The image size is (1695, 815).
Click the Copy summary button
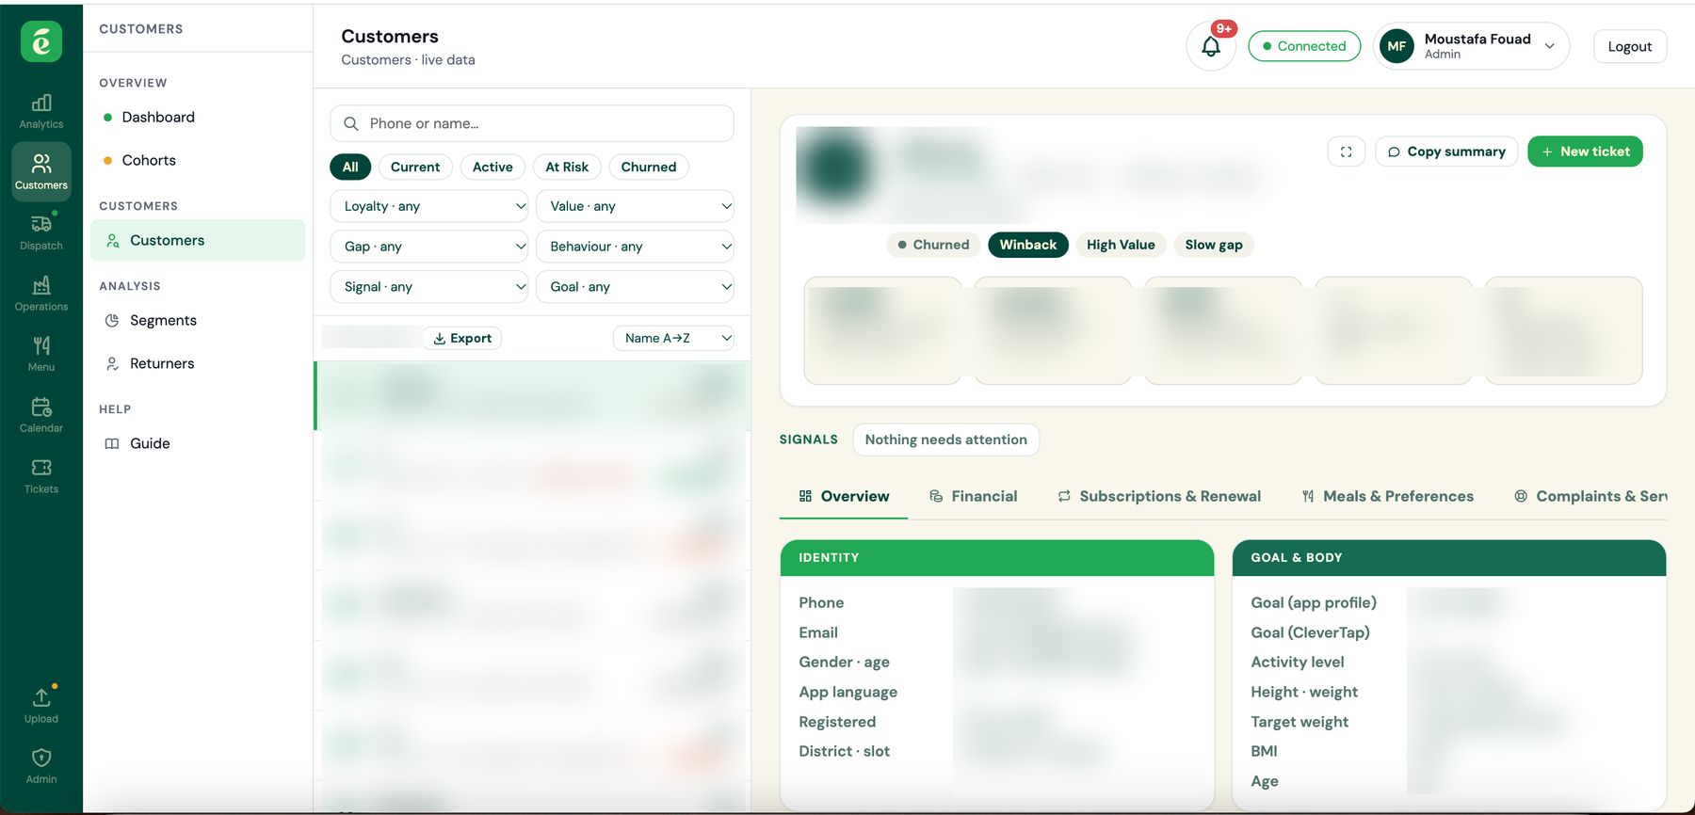click(1446, 152)
